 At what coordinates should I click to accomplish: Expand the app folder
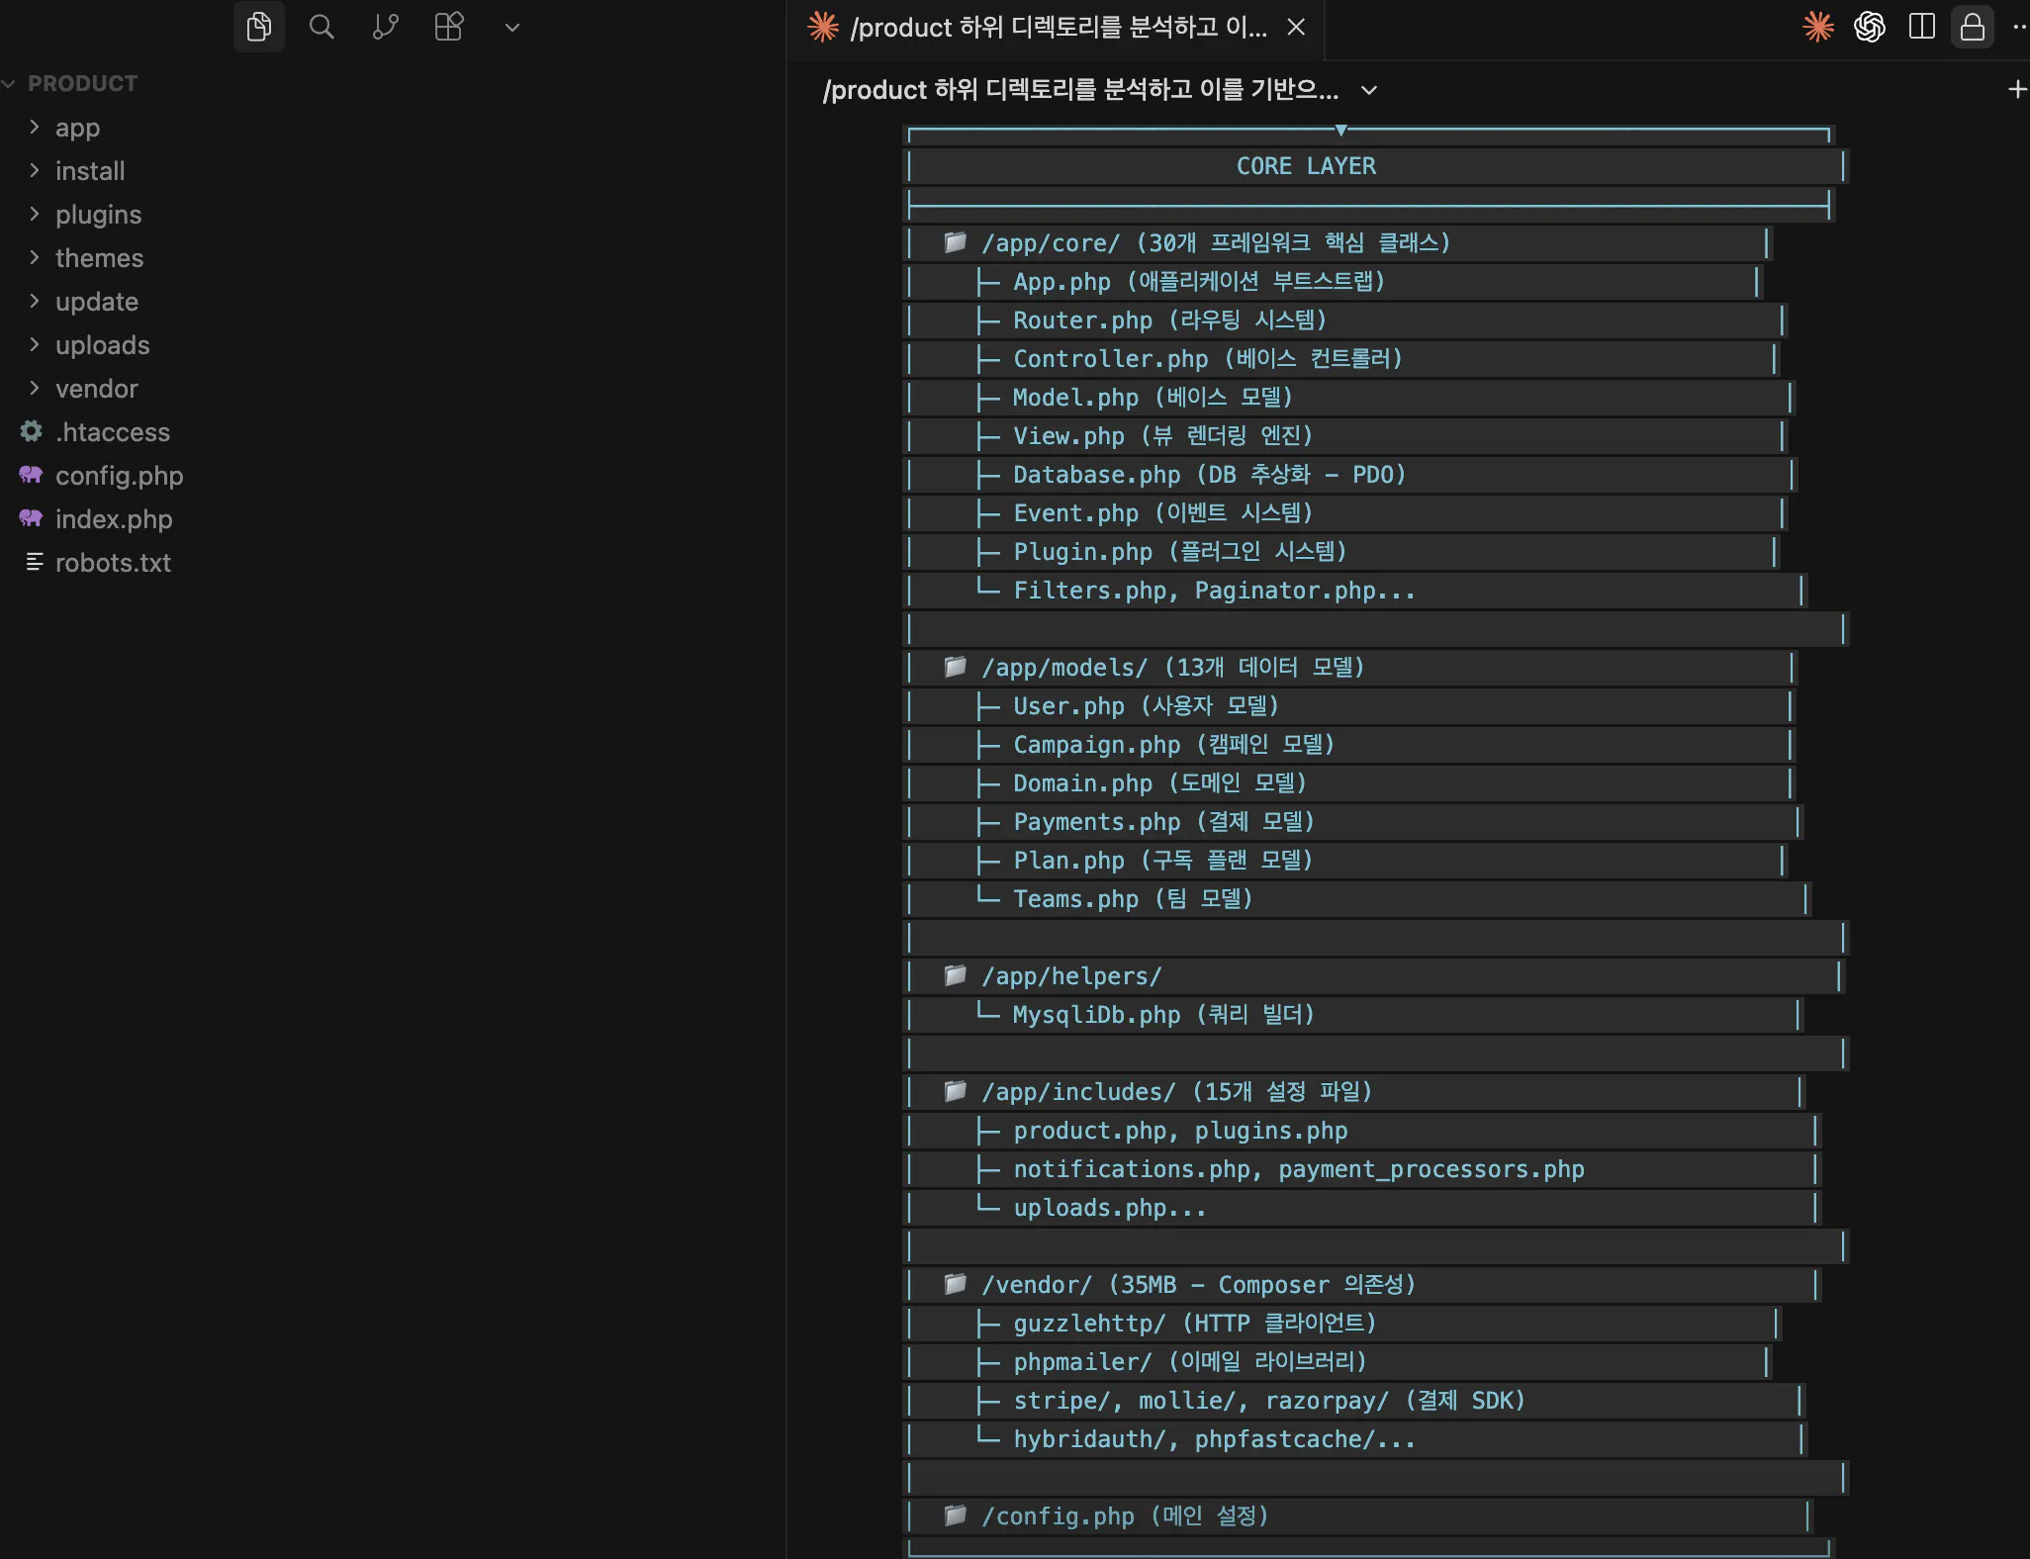pos(77,128)
